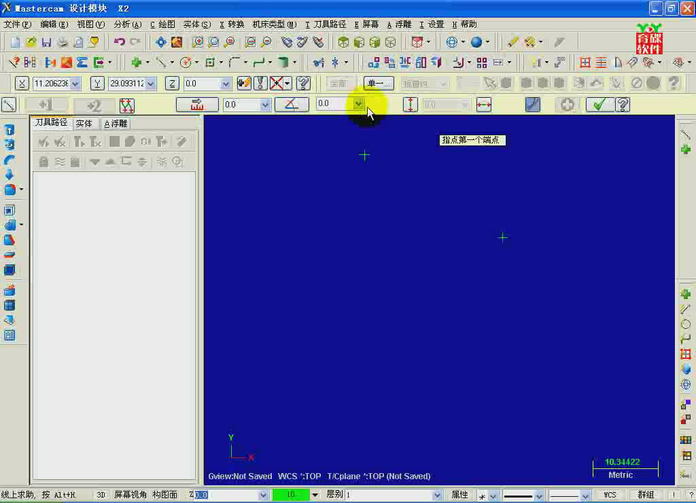Open the 转换 menu
The image size is (696, 503).
point(232,24)
